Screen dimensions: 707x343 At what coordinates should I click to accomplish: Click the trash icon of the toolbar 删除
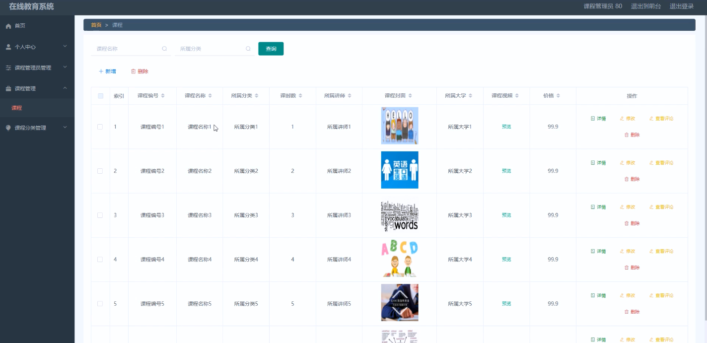click(133, 71)
